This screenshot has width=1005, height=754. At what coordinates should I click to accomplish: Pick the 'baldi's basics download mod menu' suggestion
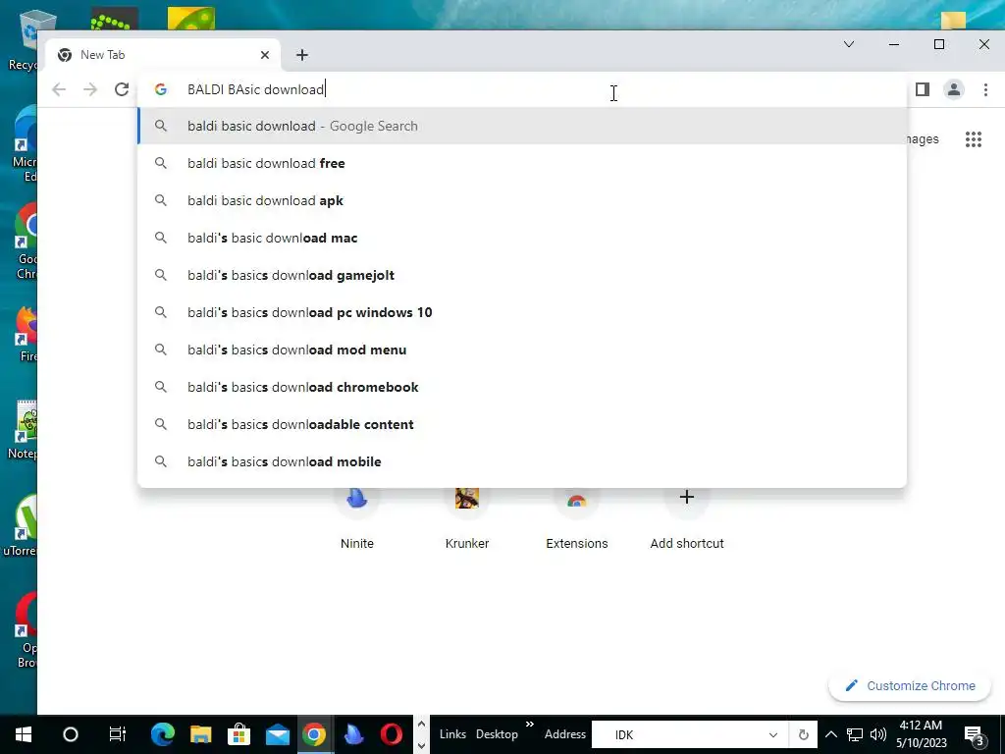pos(522,350)
